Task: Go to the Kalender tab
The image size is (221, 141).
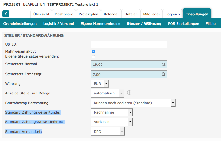Action: point(111,14)
